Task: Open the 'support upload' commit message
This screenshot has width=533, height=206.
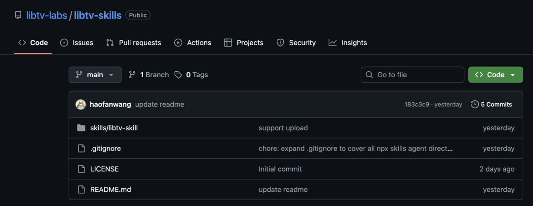Action: tap(283, 128)
